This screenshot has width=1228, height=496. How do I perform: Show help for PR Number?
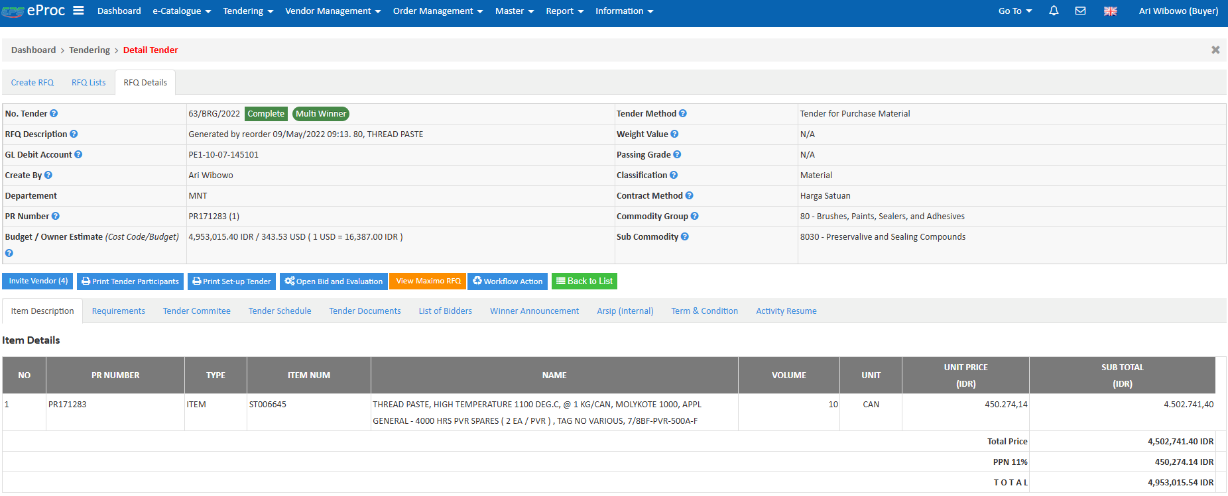click(56, 217)
